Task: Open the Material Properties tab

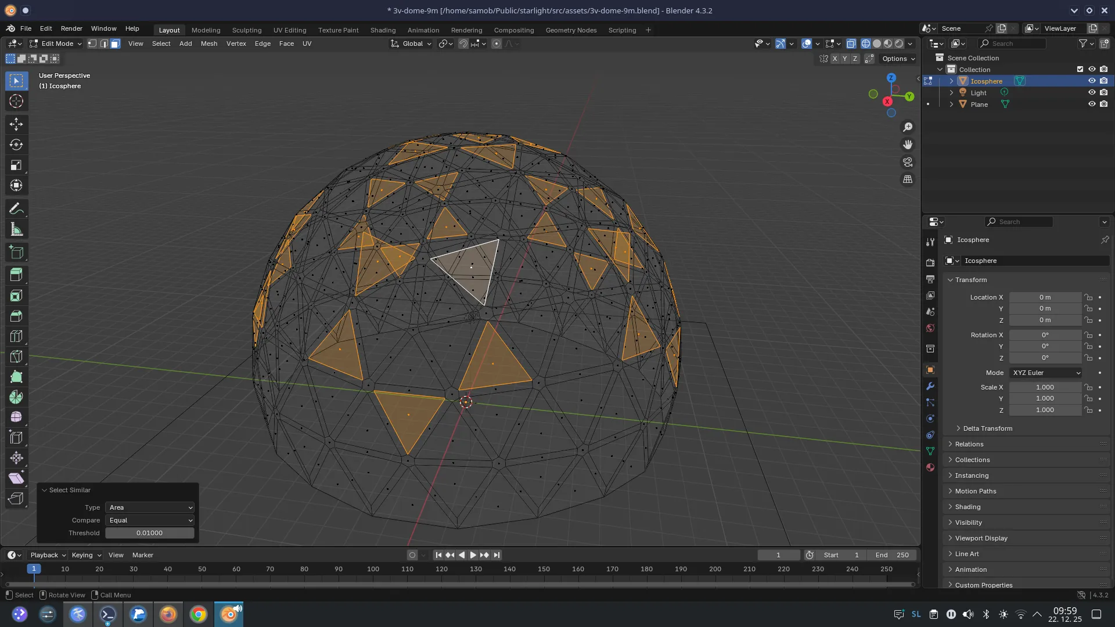Action: pyautogui.click(x=930, y=467)
